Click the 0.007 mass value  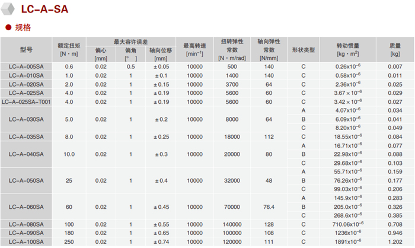point(395,67)
